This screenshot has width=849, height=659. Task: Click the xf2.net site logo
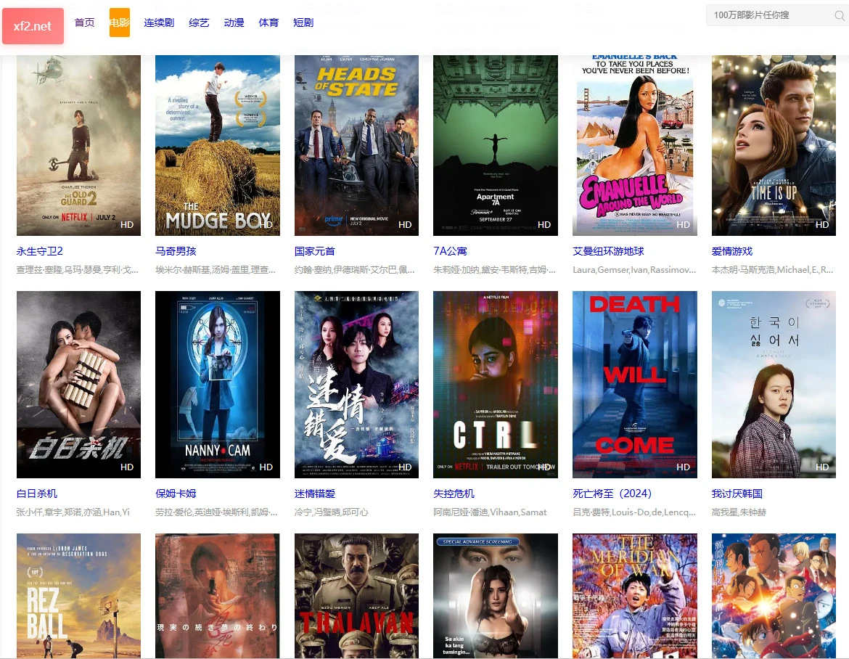33,26
